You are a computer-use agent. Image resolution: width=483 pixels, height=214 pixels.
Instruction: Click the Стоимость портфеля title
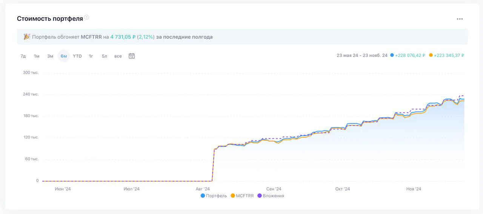click(50, 18)
